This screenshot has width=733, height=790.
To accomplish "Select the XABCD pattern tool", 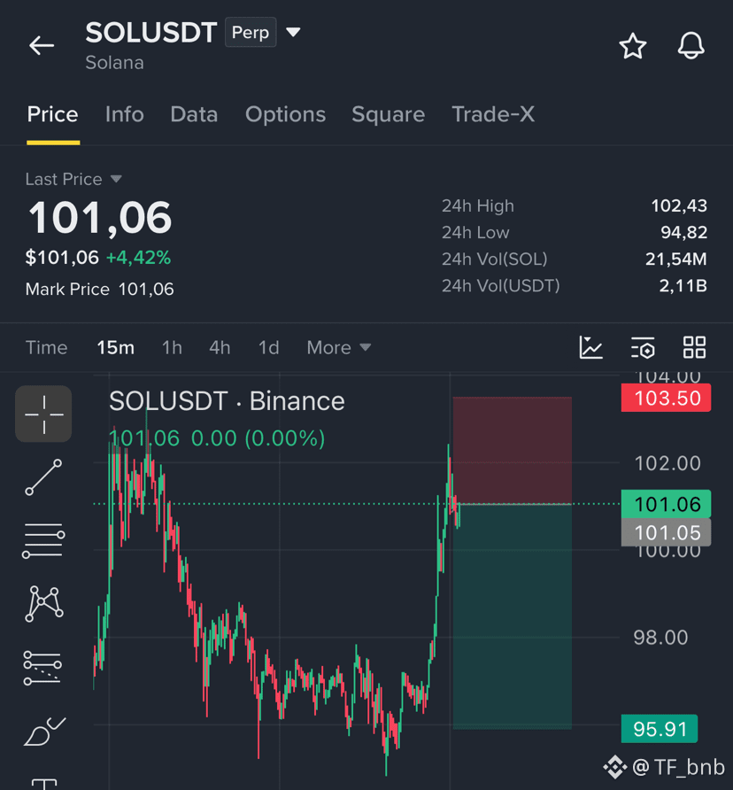I will [44, 604].
